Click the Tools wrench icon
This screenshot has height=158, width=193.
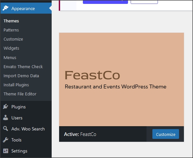(x=6, y=140)
